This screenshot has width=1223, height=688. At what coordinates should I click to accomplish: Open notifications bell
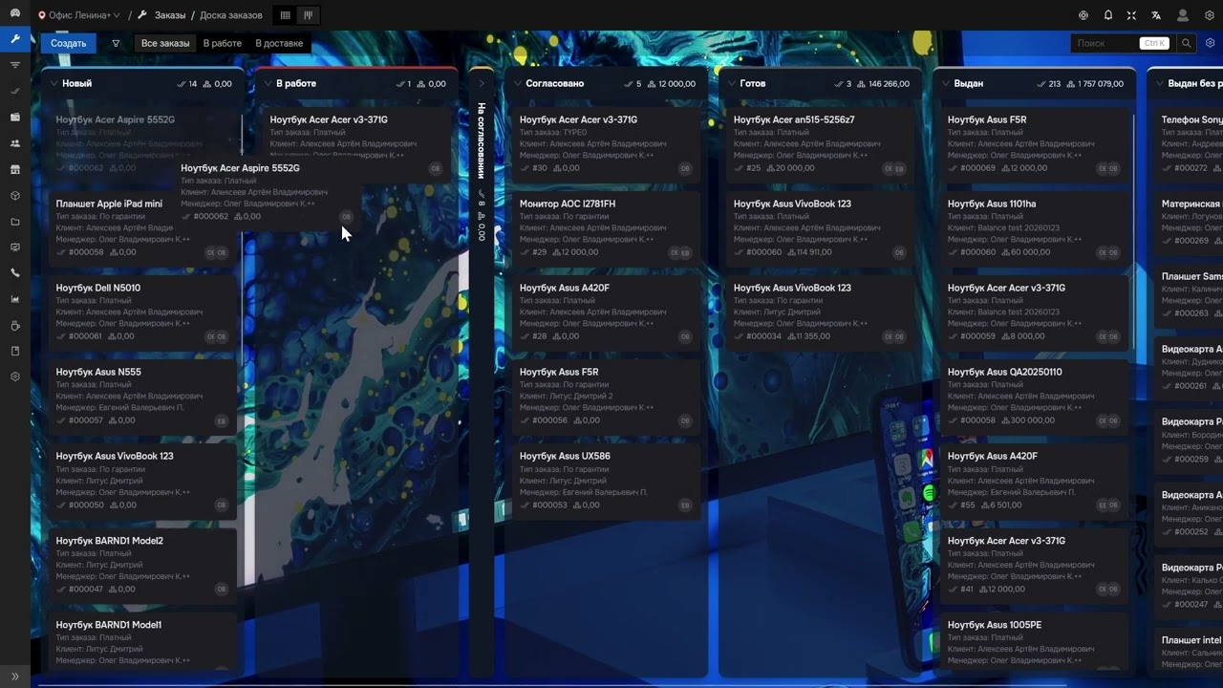coord(1108,15)
